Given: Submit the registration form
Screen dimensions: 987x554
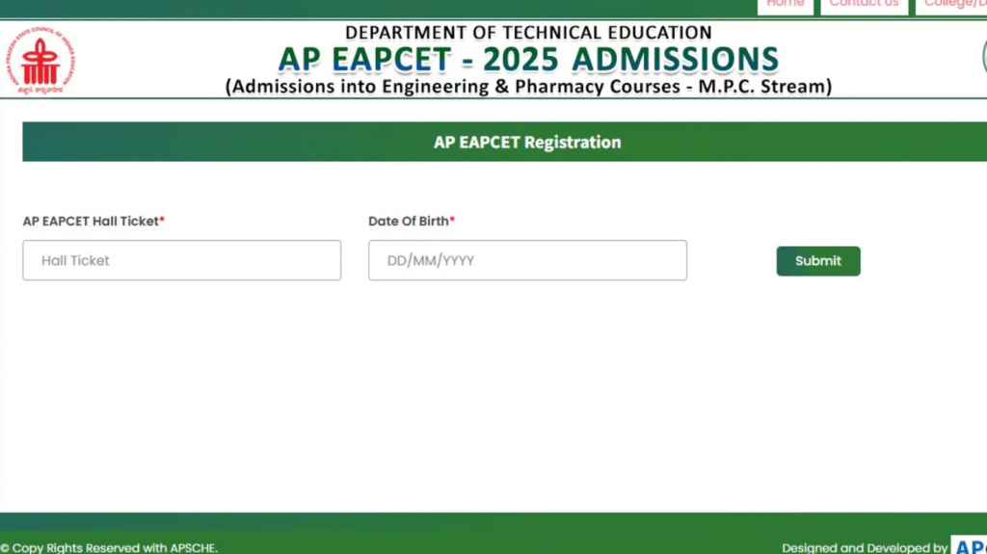Looking at the screenshot, I should click(817, 261).
